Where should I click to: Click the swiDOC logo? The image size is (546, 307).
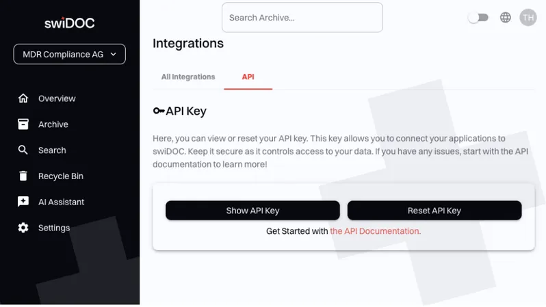pyautogui.click(x=70, y=23)
